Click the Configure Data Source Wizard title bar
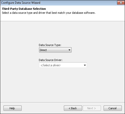The width and height of the screenshot is (125, 114). coord(58,3)
